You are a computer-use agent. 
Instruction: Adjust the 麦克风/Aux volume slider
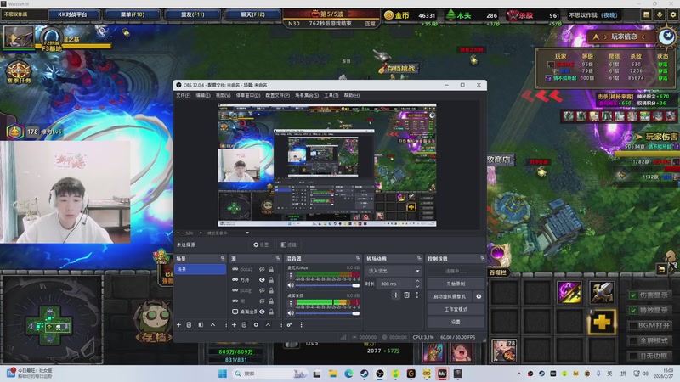[x=327, y=285]
